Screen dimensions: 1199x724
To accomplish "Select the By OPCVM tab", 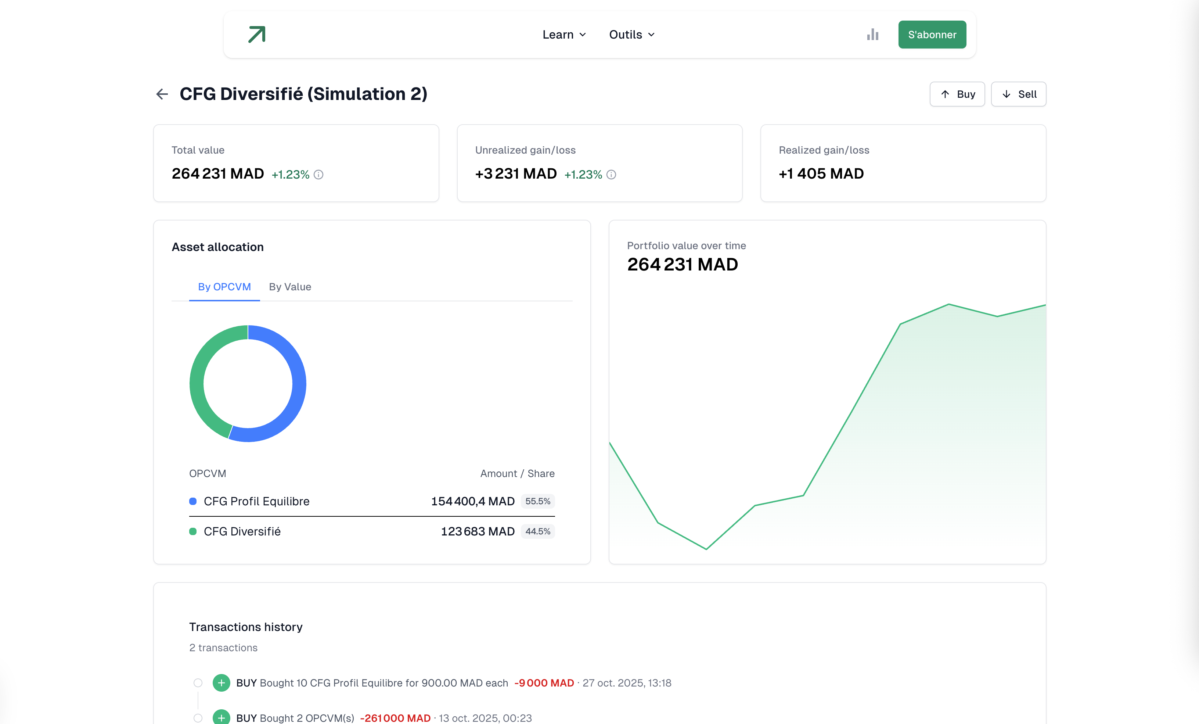I will [224, 287].
